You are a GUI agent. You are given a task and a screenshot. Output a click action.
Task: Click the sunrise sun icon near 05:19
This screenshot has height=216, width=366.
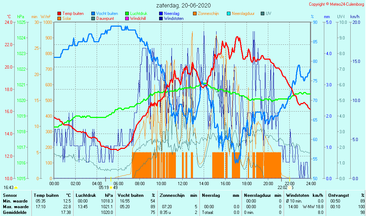coord(111,187)
